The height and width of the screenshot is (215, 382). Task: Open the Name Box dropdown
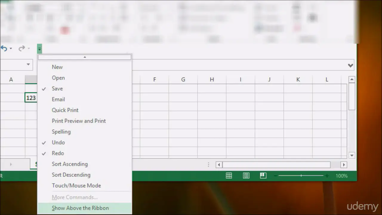point(28,64)
